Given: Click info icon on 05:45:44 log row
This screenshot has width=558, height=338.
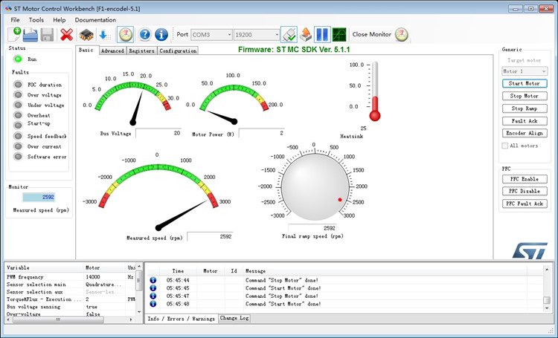Looking at the screenshot, I should coord(153,280).
